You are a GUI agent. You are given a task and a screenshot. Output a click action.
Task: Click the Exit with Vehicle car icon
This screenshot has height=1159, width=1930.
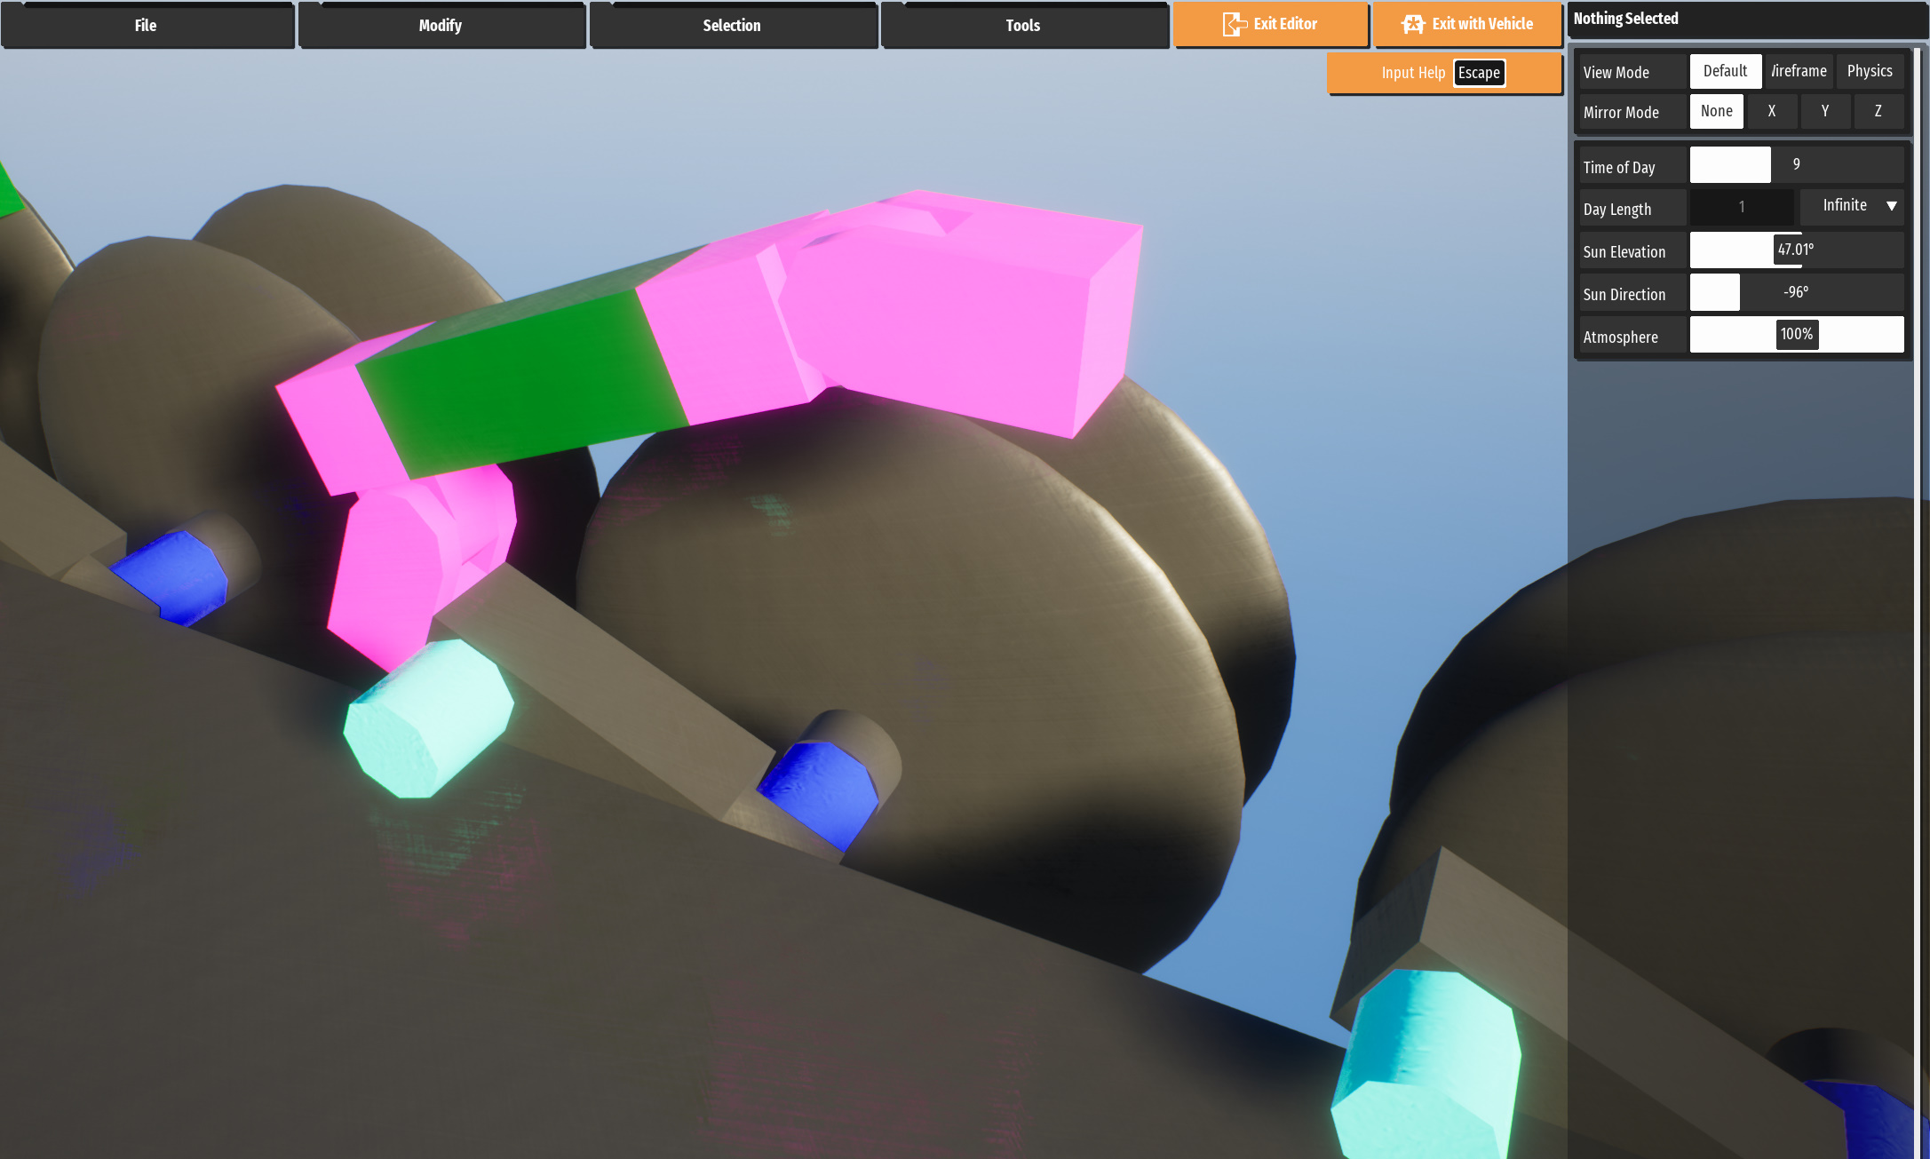coord(1412,25)
